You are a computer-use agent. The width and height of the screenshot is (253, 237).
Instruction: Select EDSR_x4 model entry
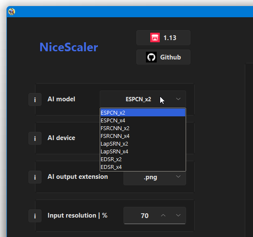click(x=143, y=167)
